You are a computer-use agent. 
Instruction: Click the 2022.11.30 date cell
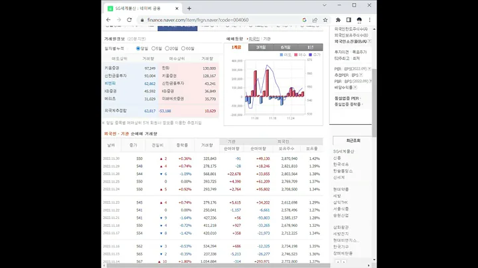111,159
